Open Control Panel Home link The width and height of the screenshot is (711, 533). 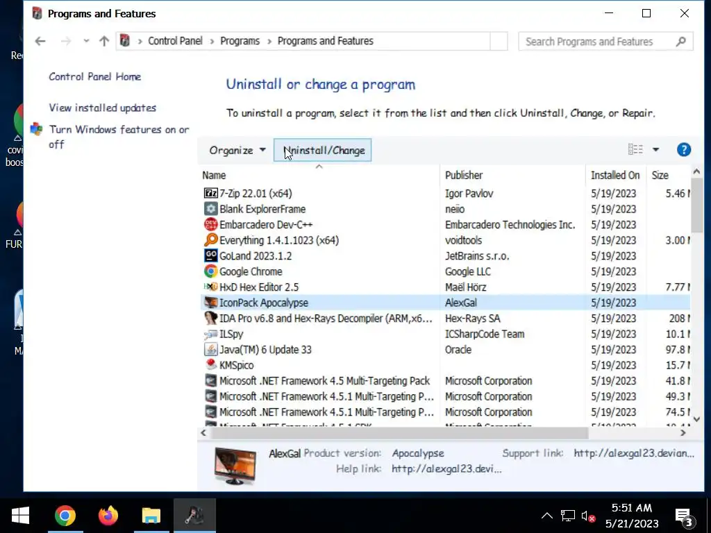94,76
